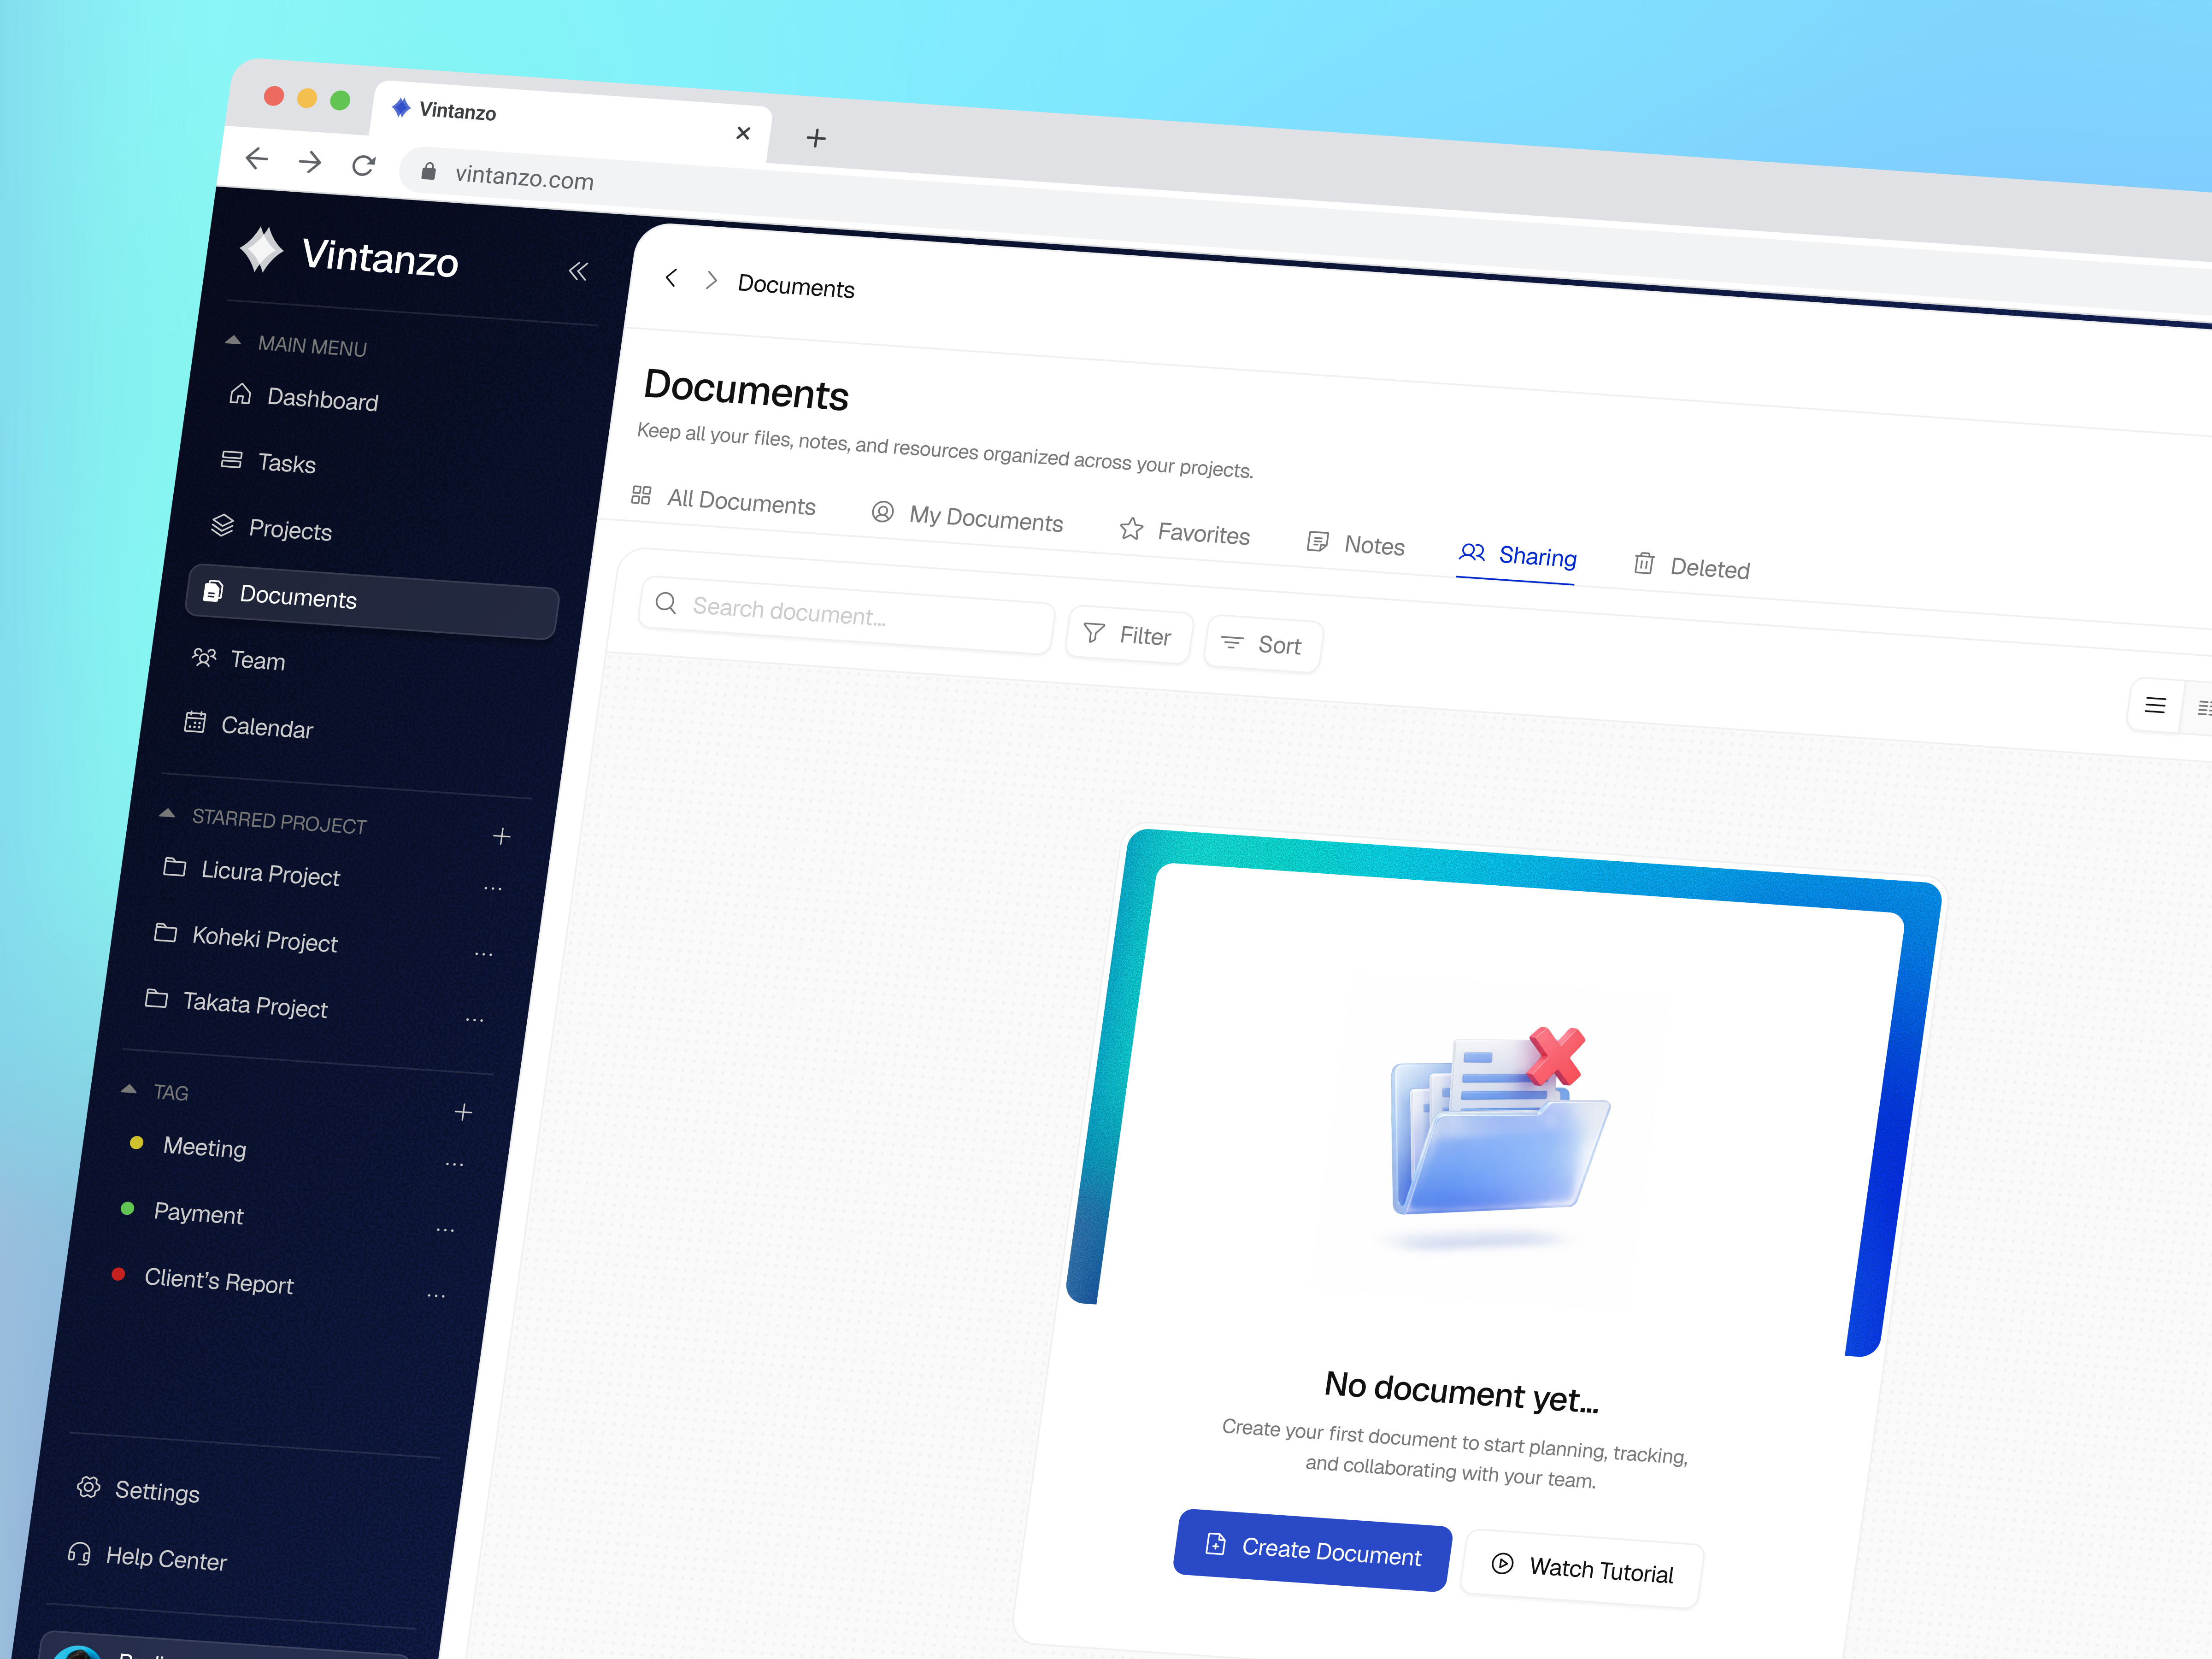Switch to detailed list view layout
This screenshot has width=2212, height=1659.
2204,707
